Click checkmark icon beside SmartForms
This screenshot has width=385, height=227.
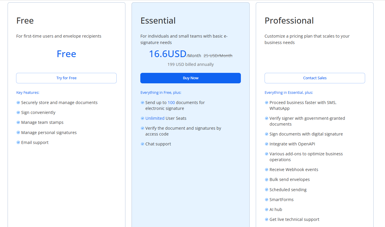pyautogui.click(x=267, y=200)
